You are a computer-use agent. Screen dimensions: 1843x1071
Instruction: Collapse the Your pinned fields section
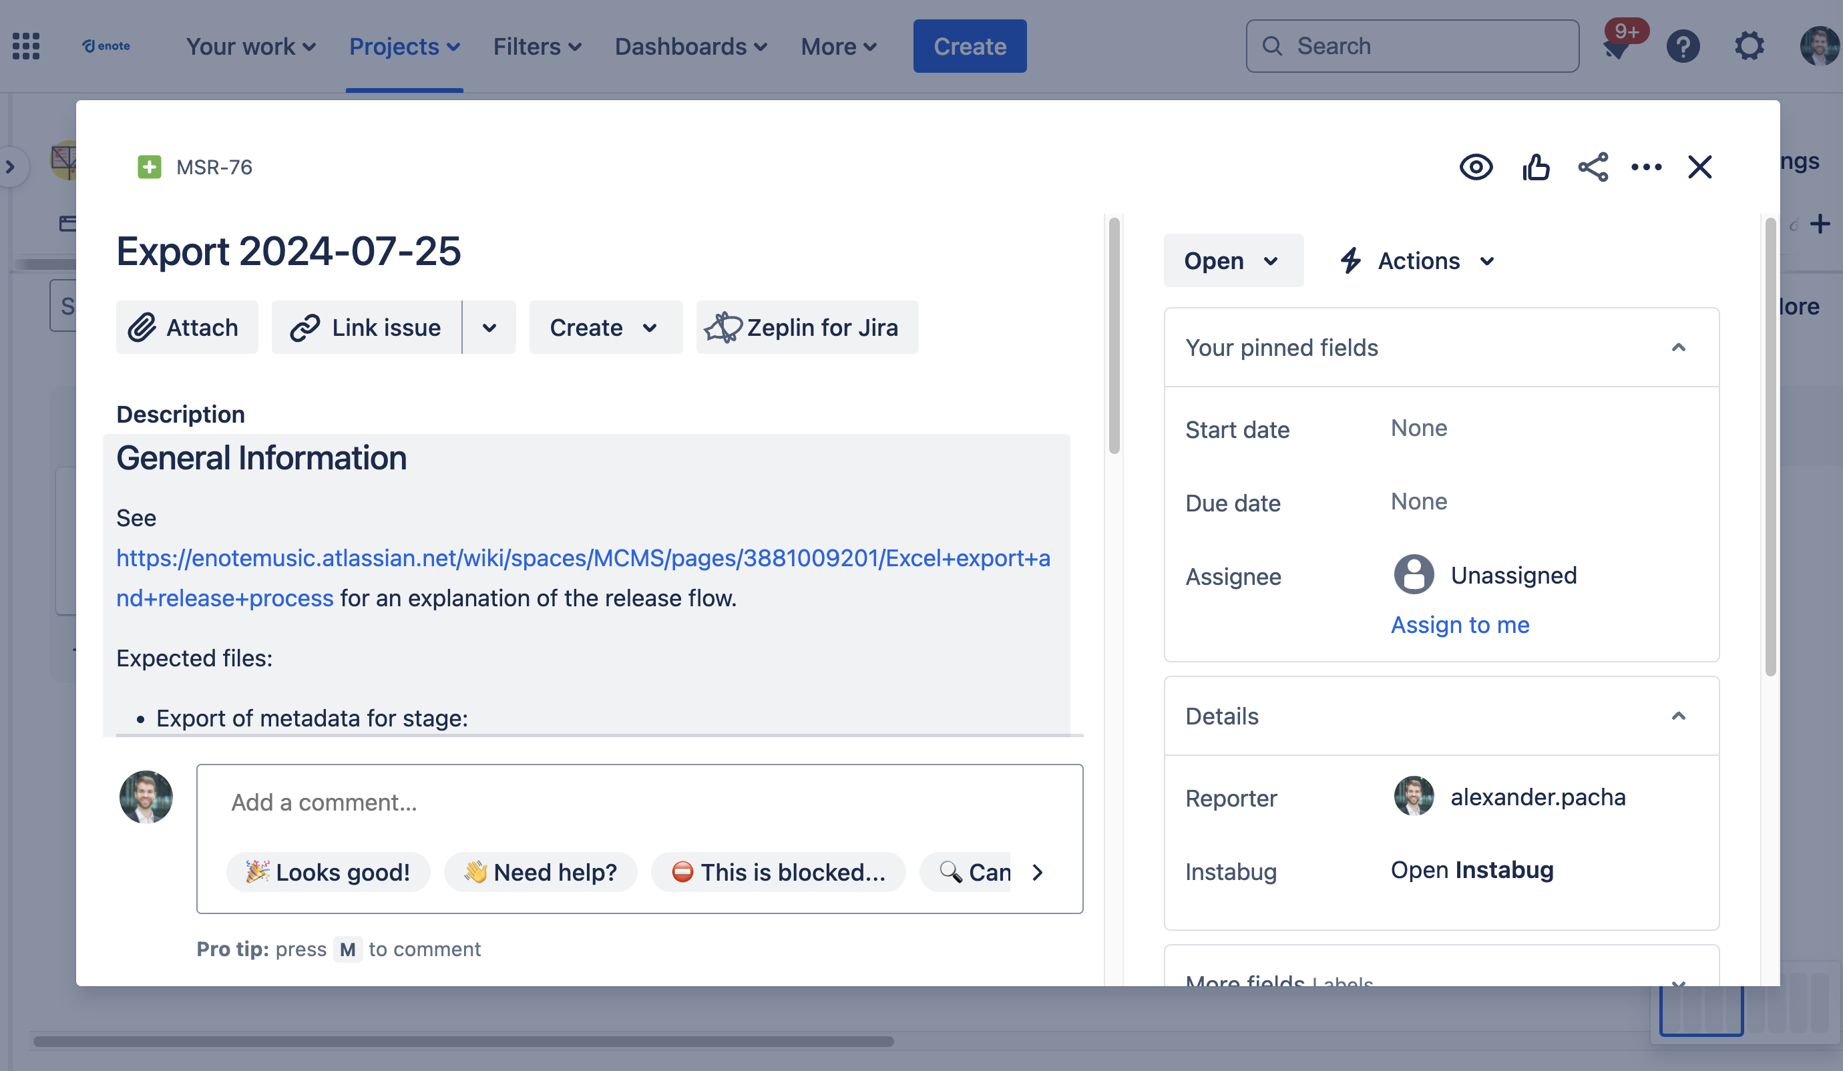(1677, 348)
